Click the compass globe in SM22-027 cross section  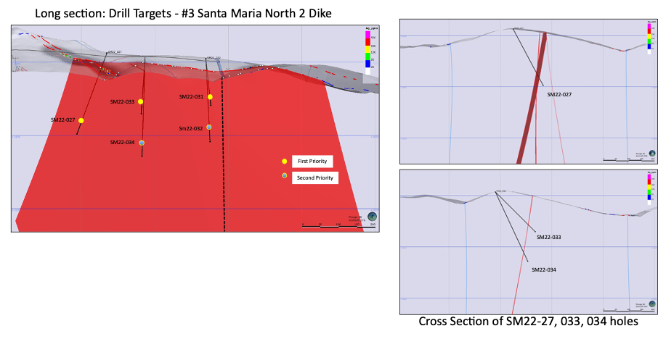[652, 154]
